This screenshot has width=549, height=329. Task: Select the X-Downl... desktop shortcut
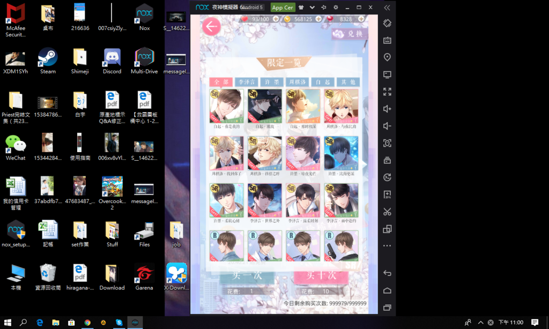[x=176, y=277]
